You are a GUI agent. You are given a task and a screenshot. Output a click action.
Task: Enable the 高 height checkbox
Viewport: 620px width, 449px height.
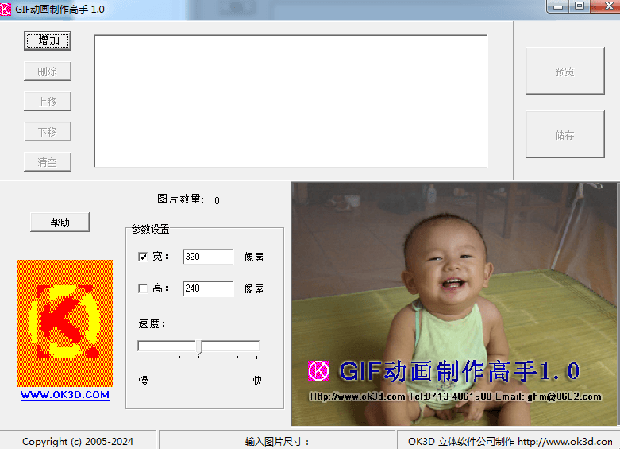click(x=143, y=288)
